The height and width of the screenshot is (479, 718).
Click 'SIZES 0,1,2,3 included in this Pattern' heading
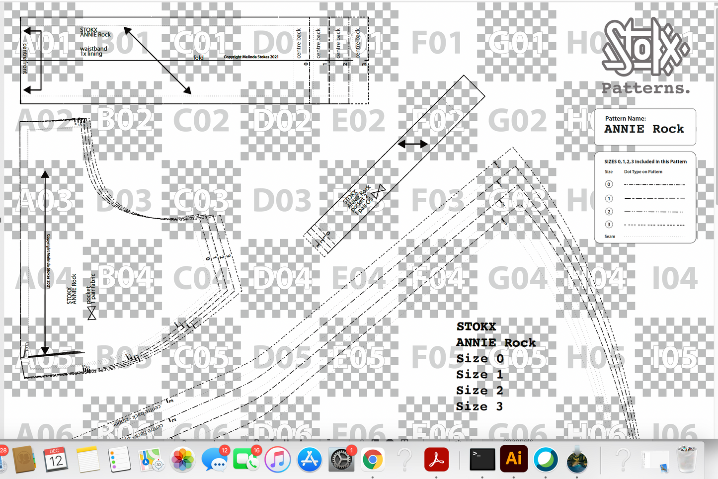[x=645, y=161]
